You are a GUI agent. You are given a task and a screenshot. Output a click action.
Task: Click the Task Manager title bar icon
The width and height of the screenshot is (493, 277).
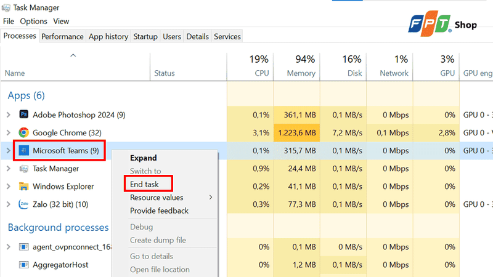pyautogui.click(x=6, y=7)
